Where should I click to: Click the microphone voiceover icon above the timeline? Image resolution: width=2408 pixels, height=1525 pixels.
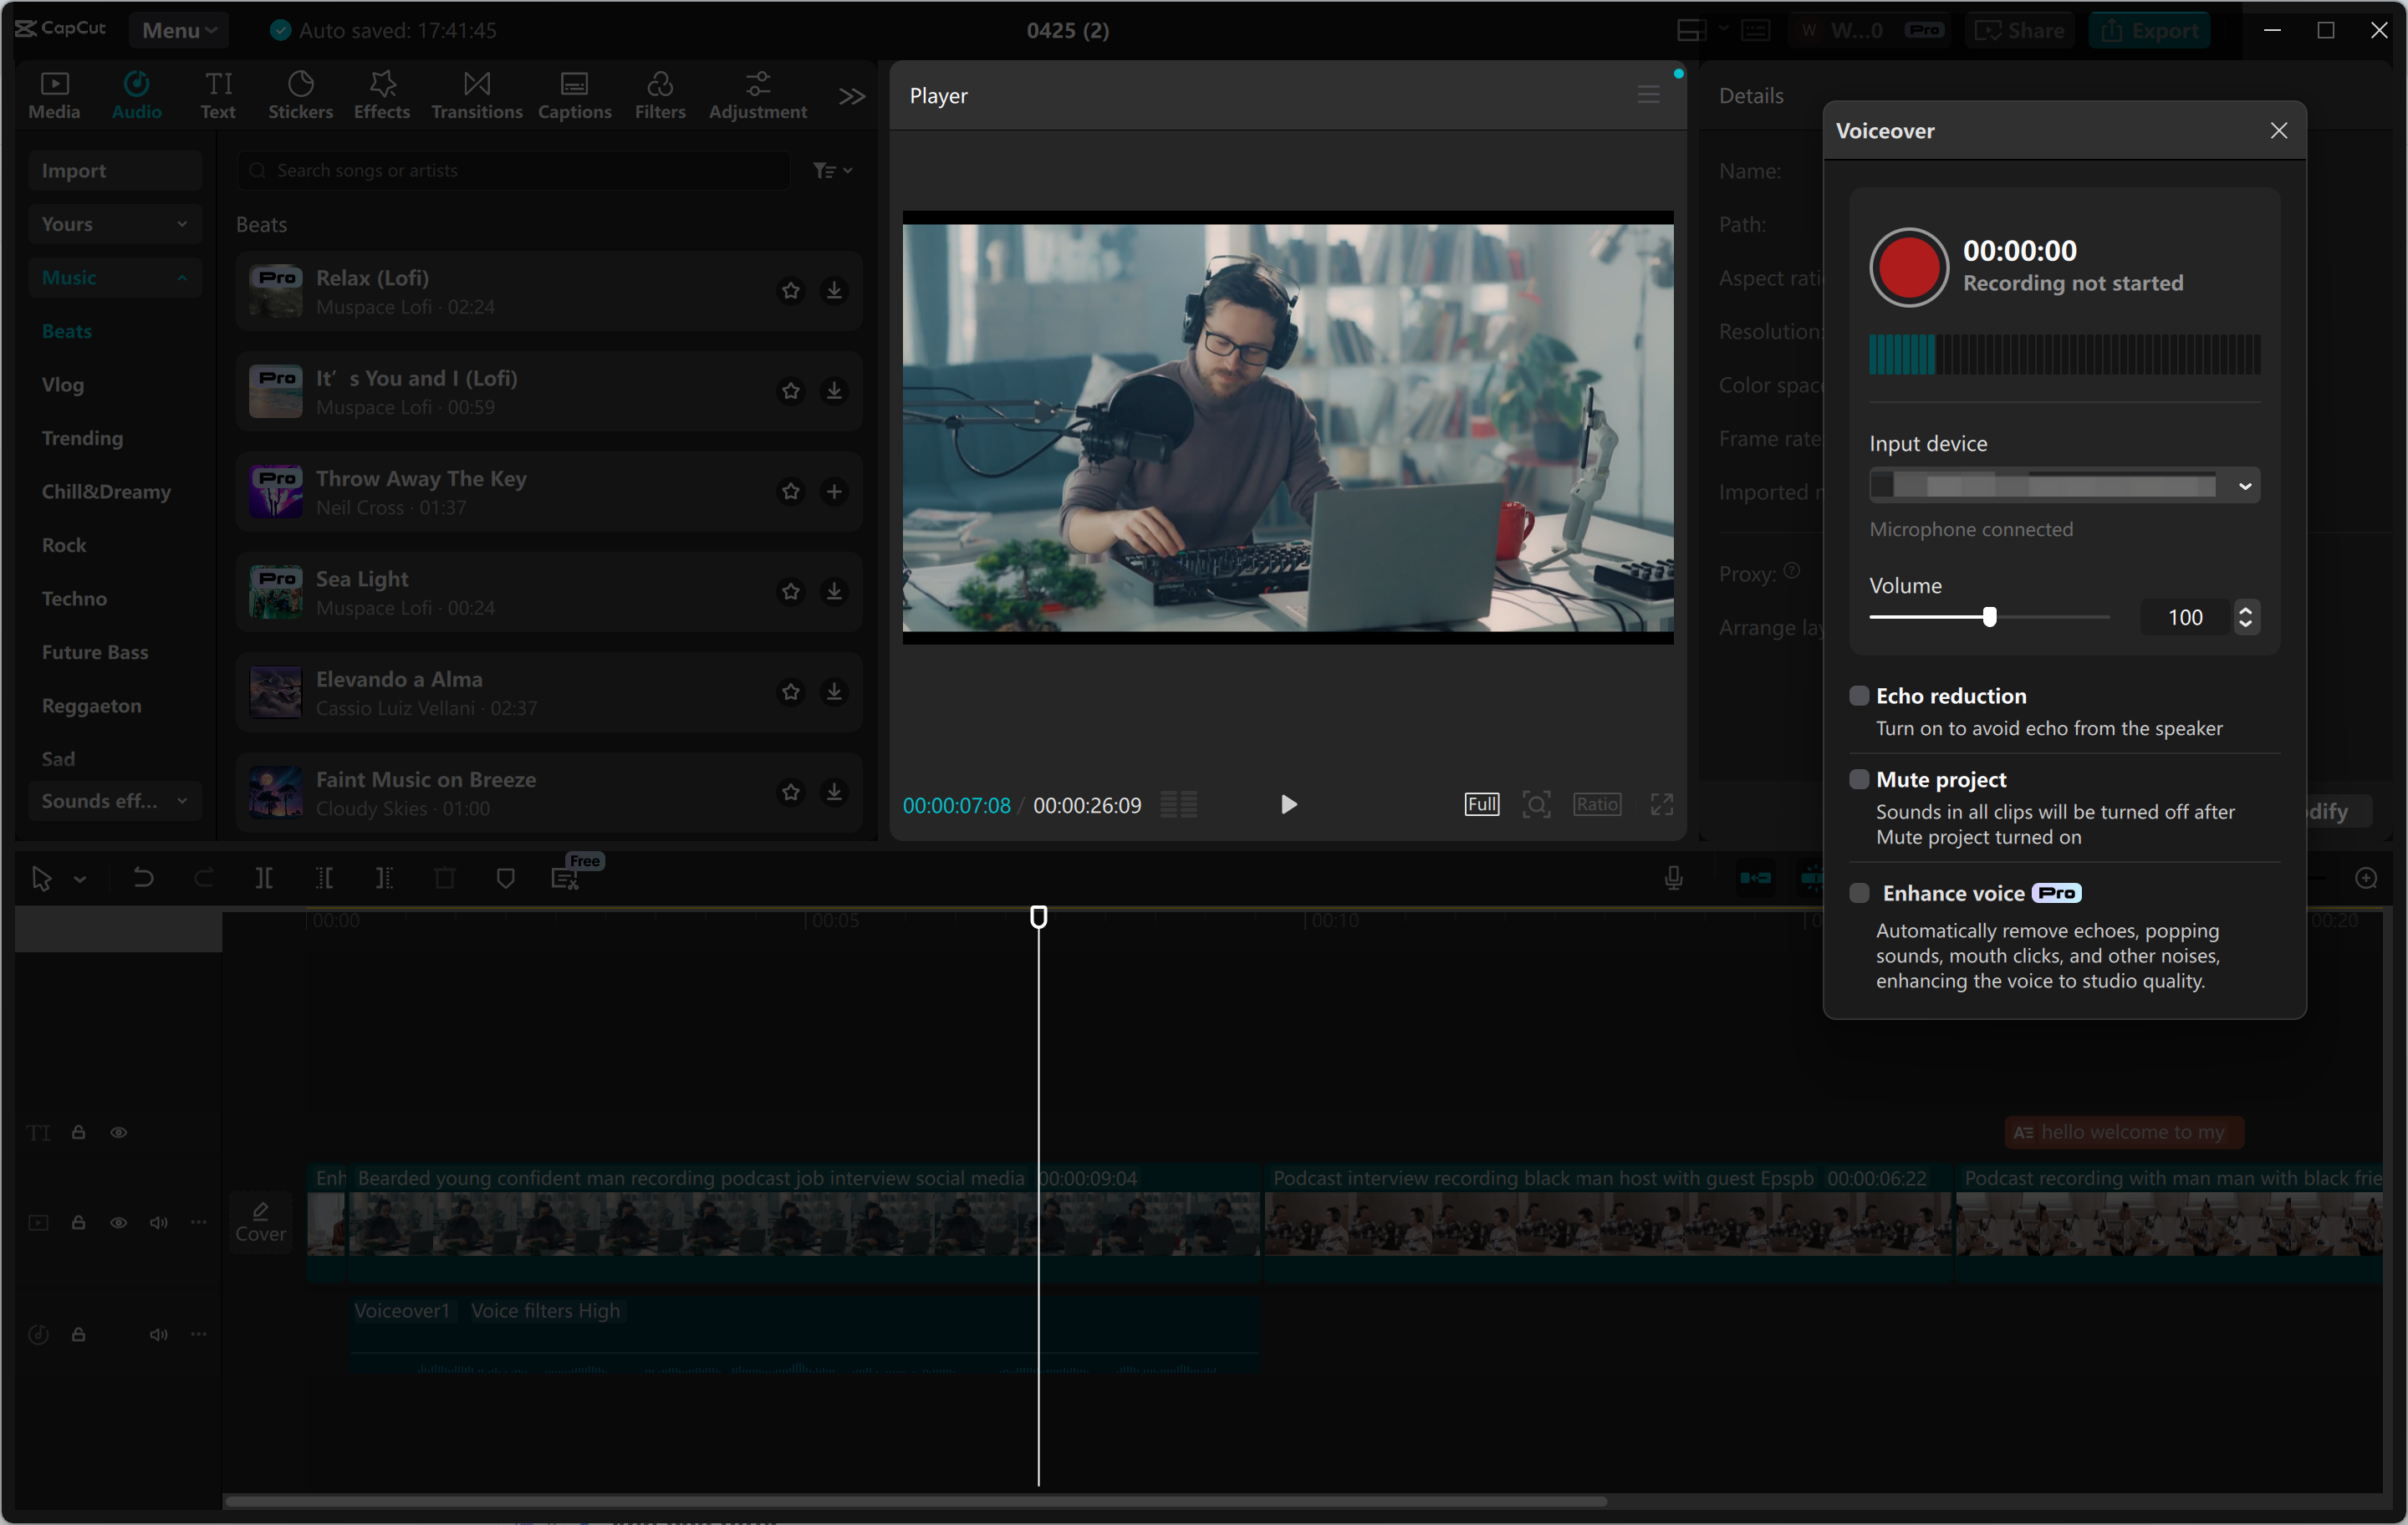1673,877
